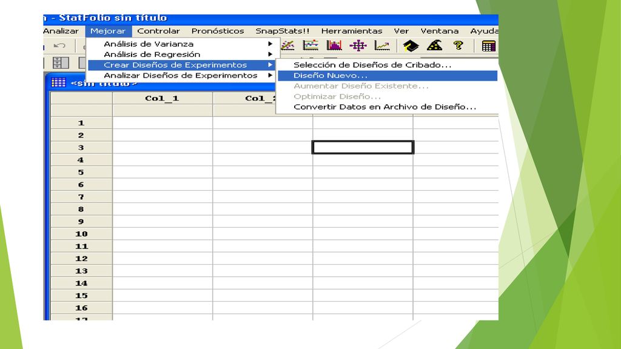Viewport: 621px width, 349px height.
Task: Click the Col_1 cell in row 1
Action: point(163,123)
